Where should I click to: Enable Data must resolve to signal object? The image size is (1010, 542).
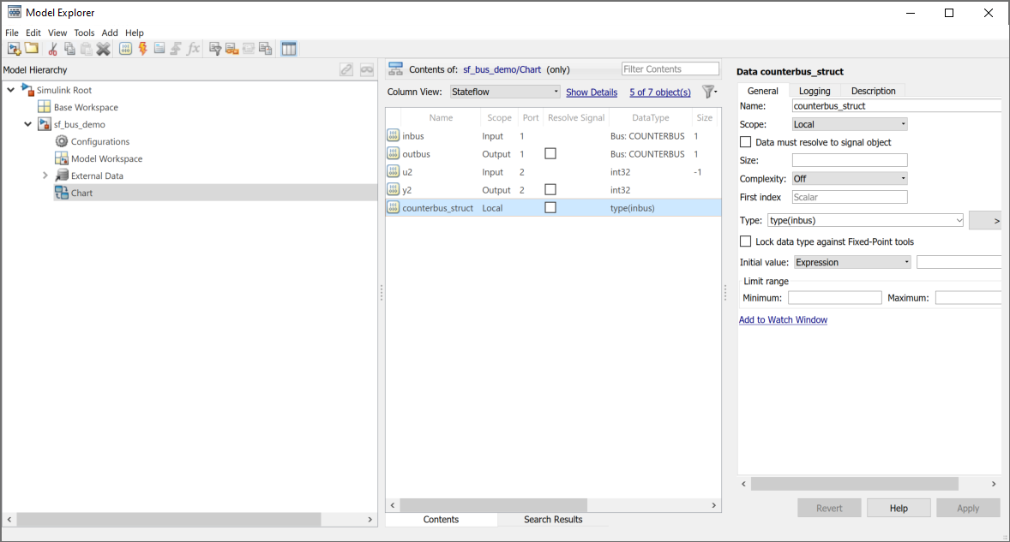[746, 142]
